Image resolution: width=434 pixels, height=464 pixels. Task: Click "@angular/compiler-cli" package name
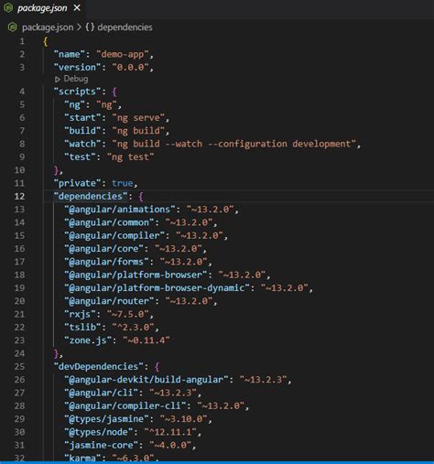(125, 405)
